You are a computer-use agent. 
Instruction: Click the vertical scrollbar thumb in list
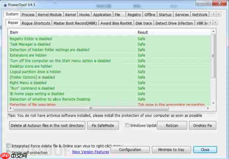(213, 56)
